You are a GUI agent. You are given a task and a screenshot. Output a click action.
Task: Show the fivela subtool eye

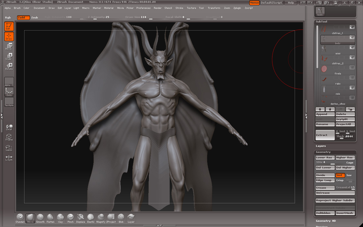[x=352, y=68]
